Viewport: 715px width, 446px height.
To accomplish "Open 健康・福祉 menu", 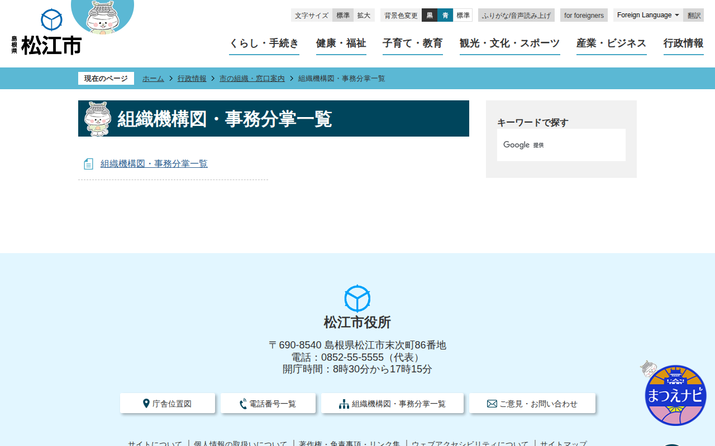I will click(x=341, y=43).
